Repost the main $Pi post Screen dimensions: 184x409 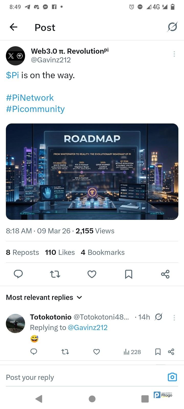[x=55, y=274]
